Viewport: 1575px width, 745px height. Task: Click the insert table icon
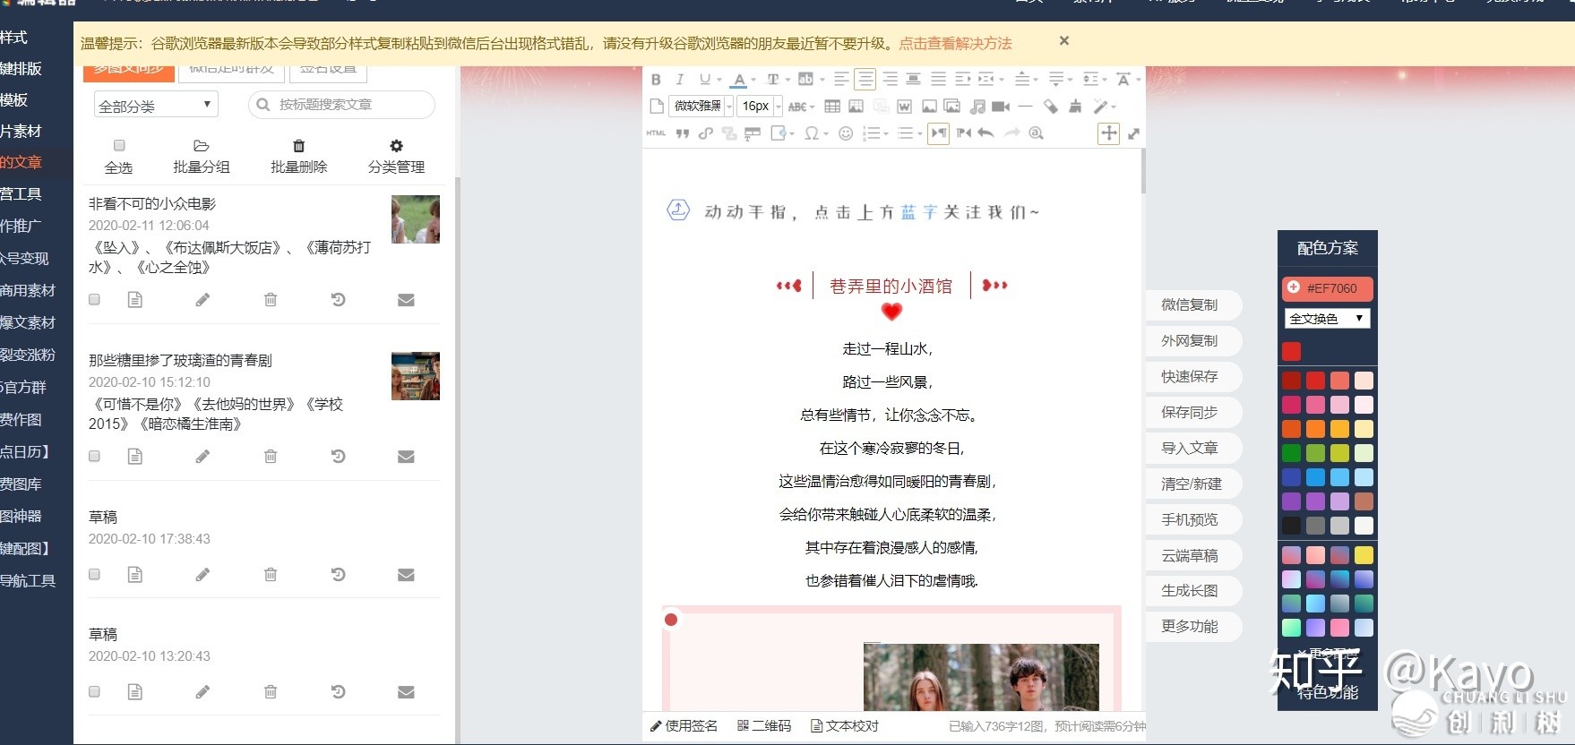point(832,107)
